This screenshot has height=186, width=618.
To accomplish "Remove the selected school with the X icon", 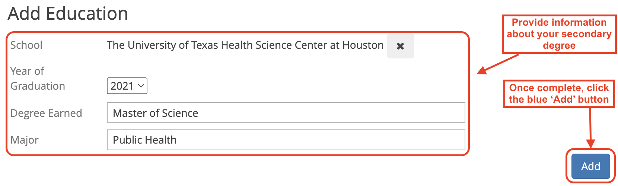I will tap(400, 46).
